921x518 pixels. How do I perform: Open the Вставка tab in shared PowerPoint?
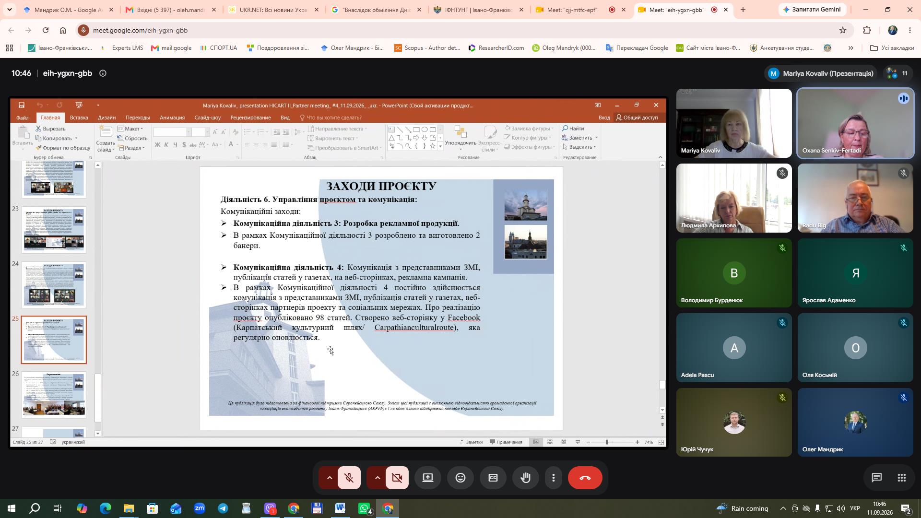(x=79, y=118)
